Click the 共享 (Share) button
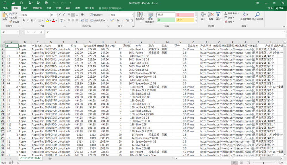 [280, 8]
